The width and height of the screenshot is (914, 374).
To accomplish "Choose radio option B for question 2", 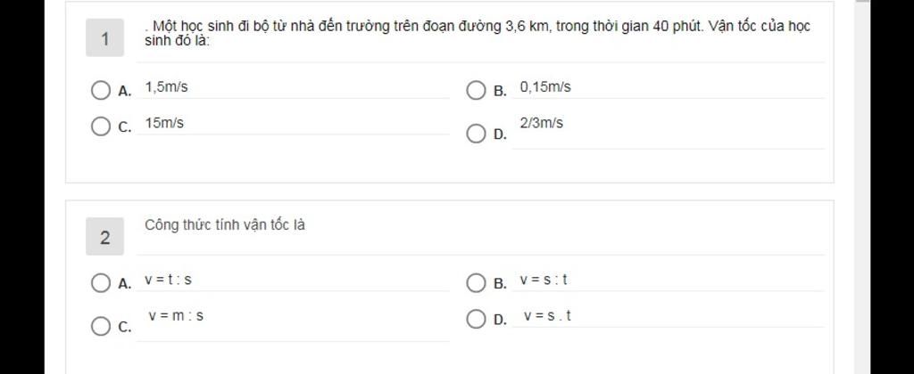I will 477,283.
